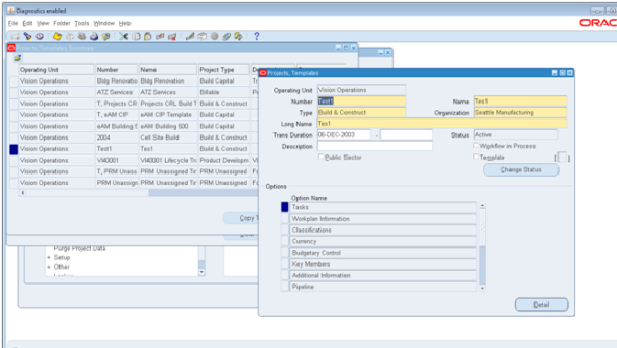Click the Show Navigator toolbar icon
Image resolution: width=617 pixels, height=348 pixels.
(x=39, y=37)
